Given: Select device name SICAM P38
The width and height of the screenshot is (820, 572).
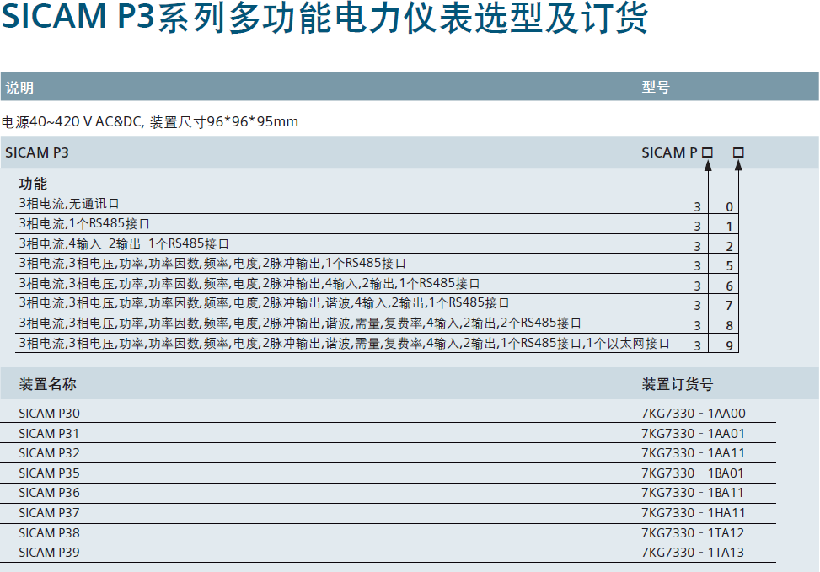Looking at the screenshot, I should [x=50, y=532].
